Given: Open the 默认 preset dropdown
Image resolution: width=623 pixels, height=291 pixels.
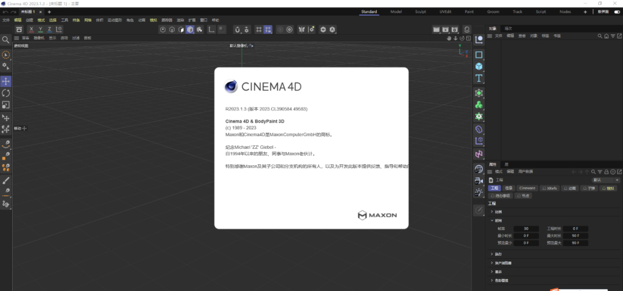Looking at the screenshot, I should (606, 180).
